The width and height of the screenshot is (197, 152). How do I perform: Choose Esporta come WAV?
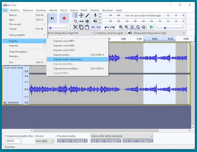pos(78,46)
